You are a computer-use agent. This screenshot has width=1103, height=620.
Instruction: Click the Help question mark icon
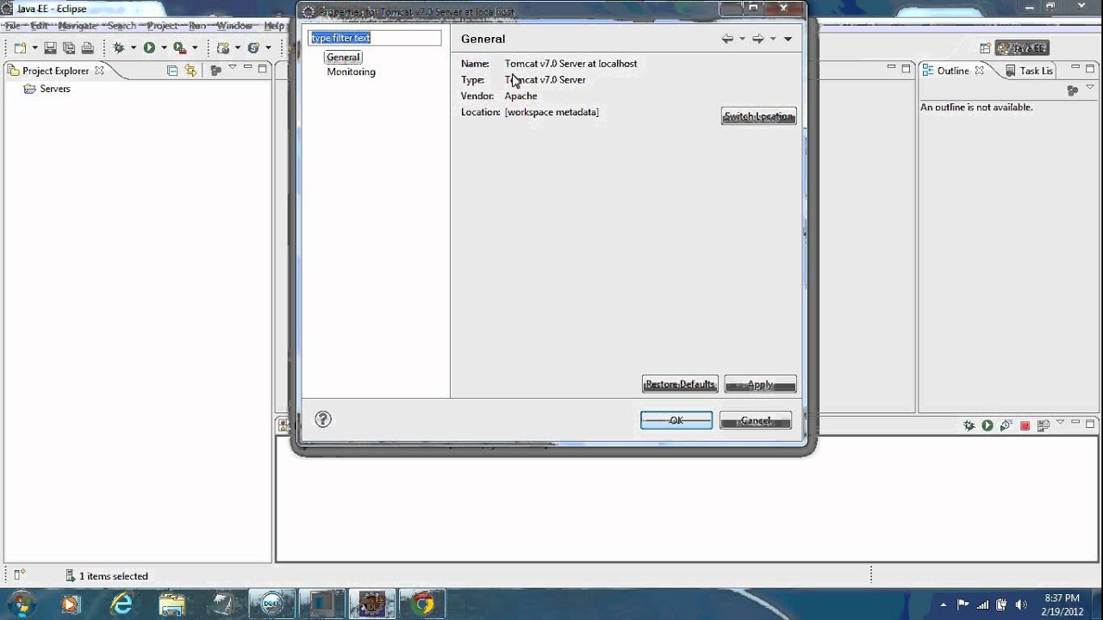click(x=323, y=419)
